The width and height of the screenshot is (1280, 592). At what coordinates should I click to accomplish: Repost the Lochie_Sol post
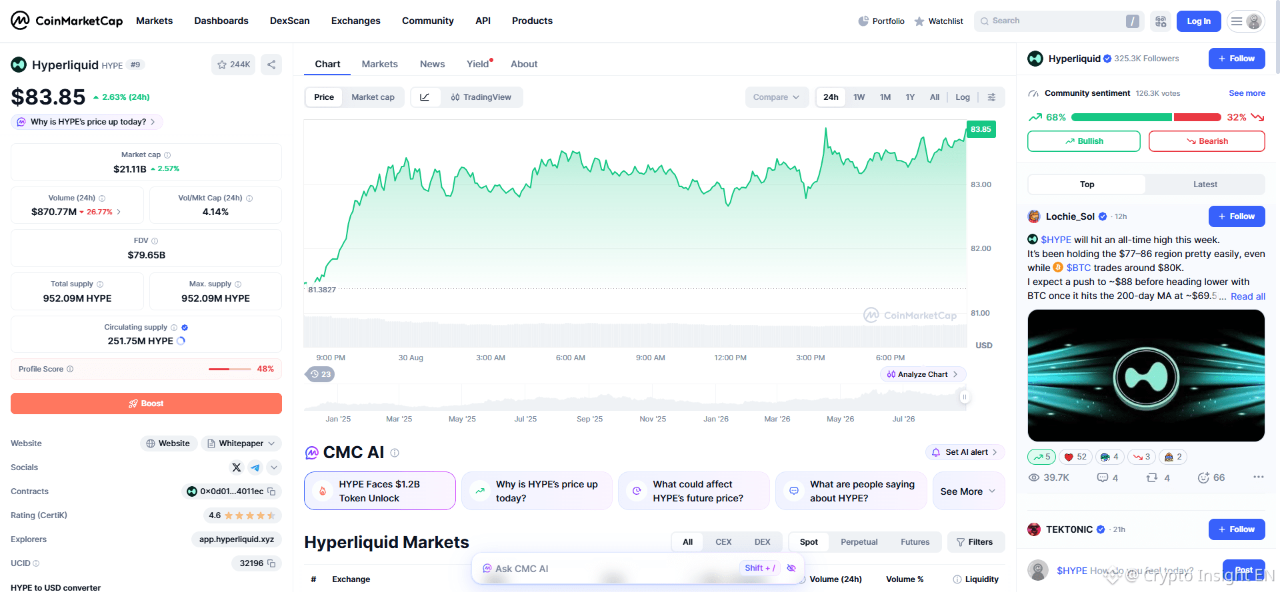coord(1157,477)
